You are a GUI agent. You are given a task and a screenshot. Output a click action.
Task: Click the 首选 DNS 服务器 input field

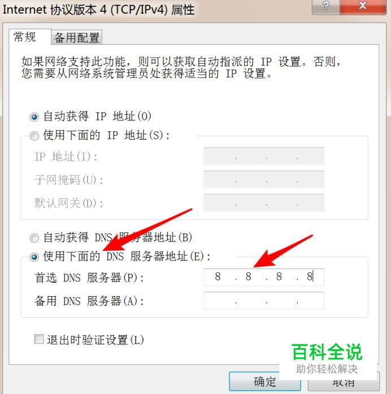tap(264, 277)
